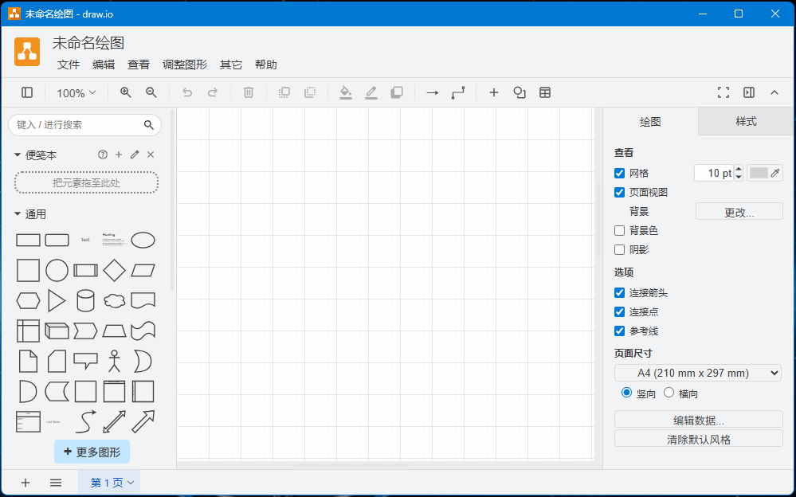Toggle the left panel visibility icon
The height and width of the screenshot is (497, 796).
(26, 92)
